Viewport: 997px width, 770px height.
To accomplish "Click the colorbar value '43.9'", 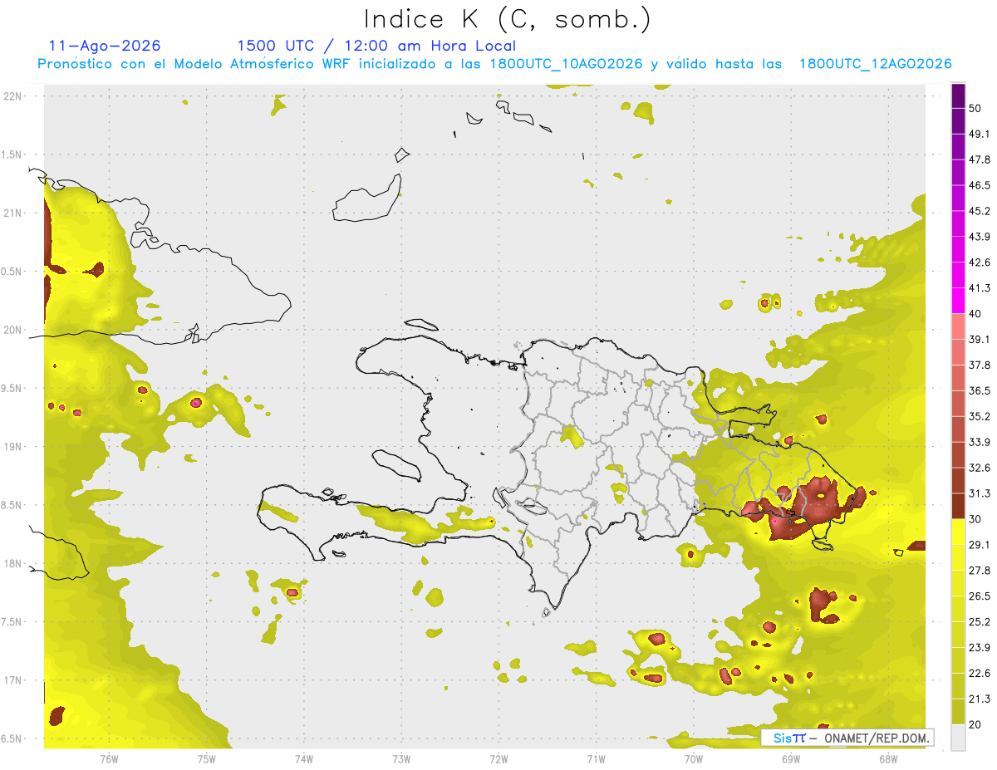I will coord(980,237).
